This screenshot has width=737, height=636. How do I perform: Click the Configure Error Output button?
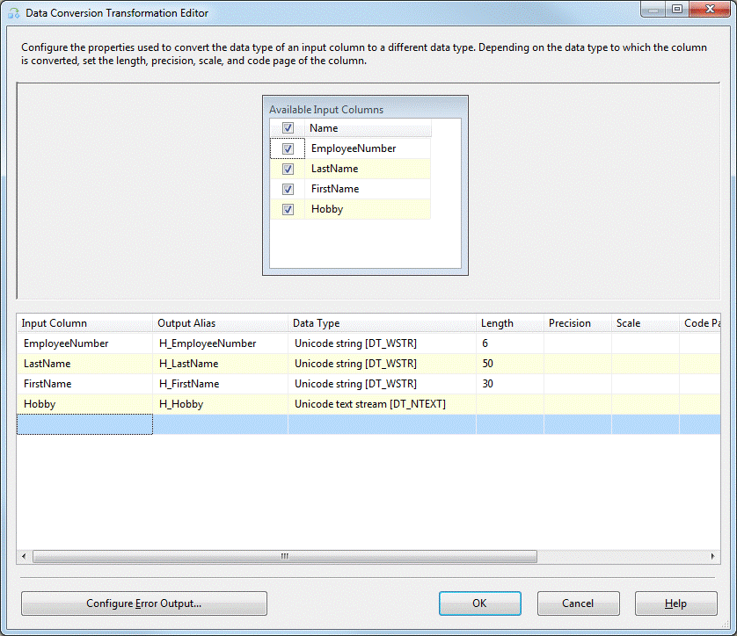(144, 603)
